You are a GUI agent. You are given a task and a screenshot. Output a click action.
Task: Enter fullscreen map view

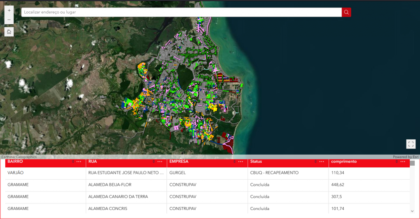click(411, 144)
